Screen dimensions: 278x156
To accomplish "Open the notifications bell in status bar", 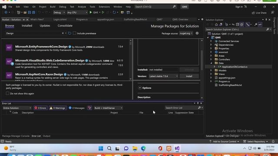I will pyautogui.click(x=273, y=141).
